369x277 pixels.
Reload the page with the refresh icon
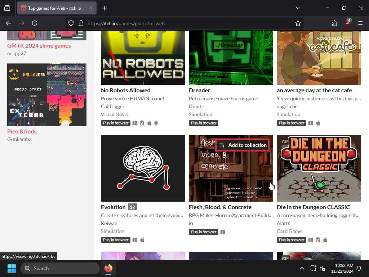point(35,23)
